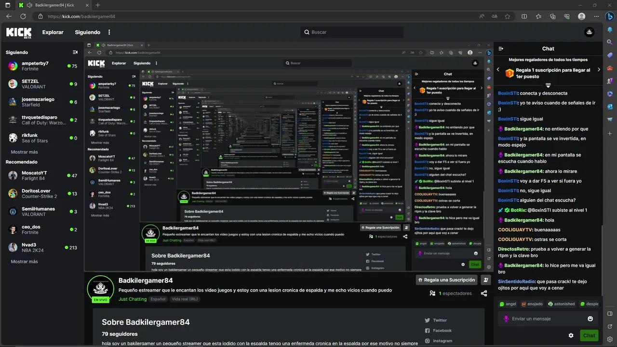
Task: Open the Favorites list
Action: coord(538,16)
